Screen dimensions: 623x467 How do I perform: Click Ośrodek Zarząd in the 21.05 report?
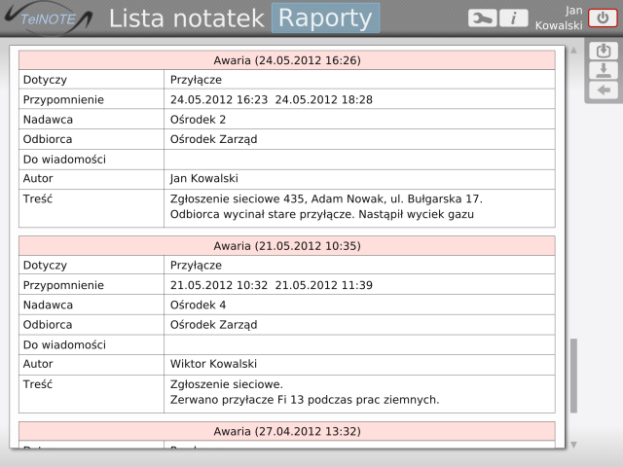214,325
